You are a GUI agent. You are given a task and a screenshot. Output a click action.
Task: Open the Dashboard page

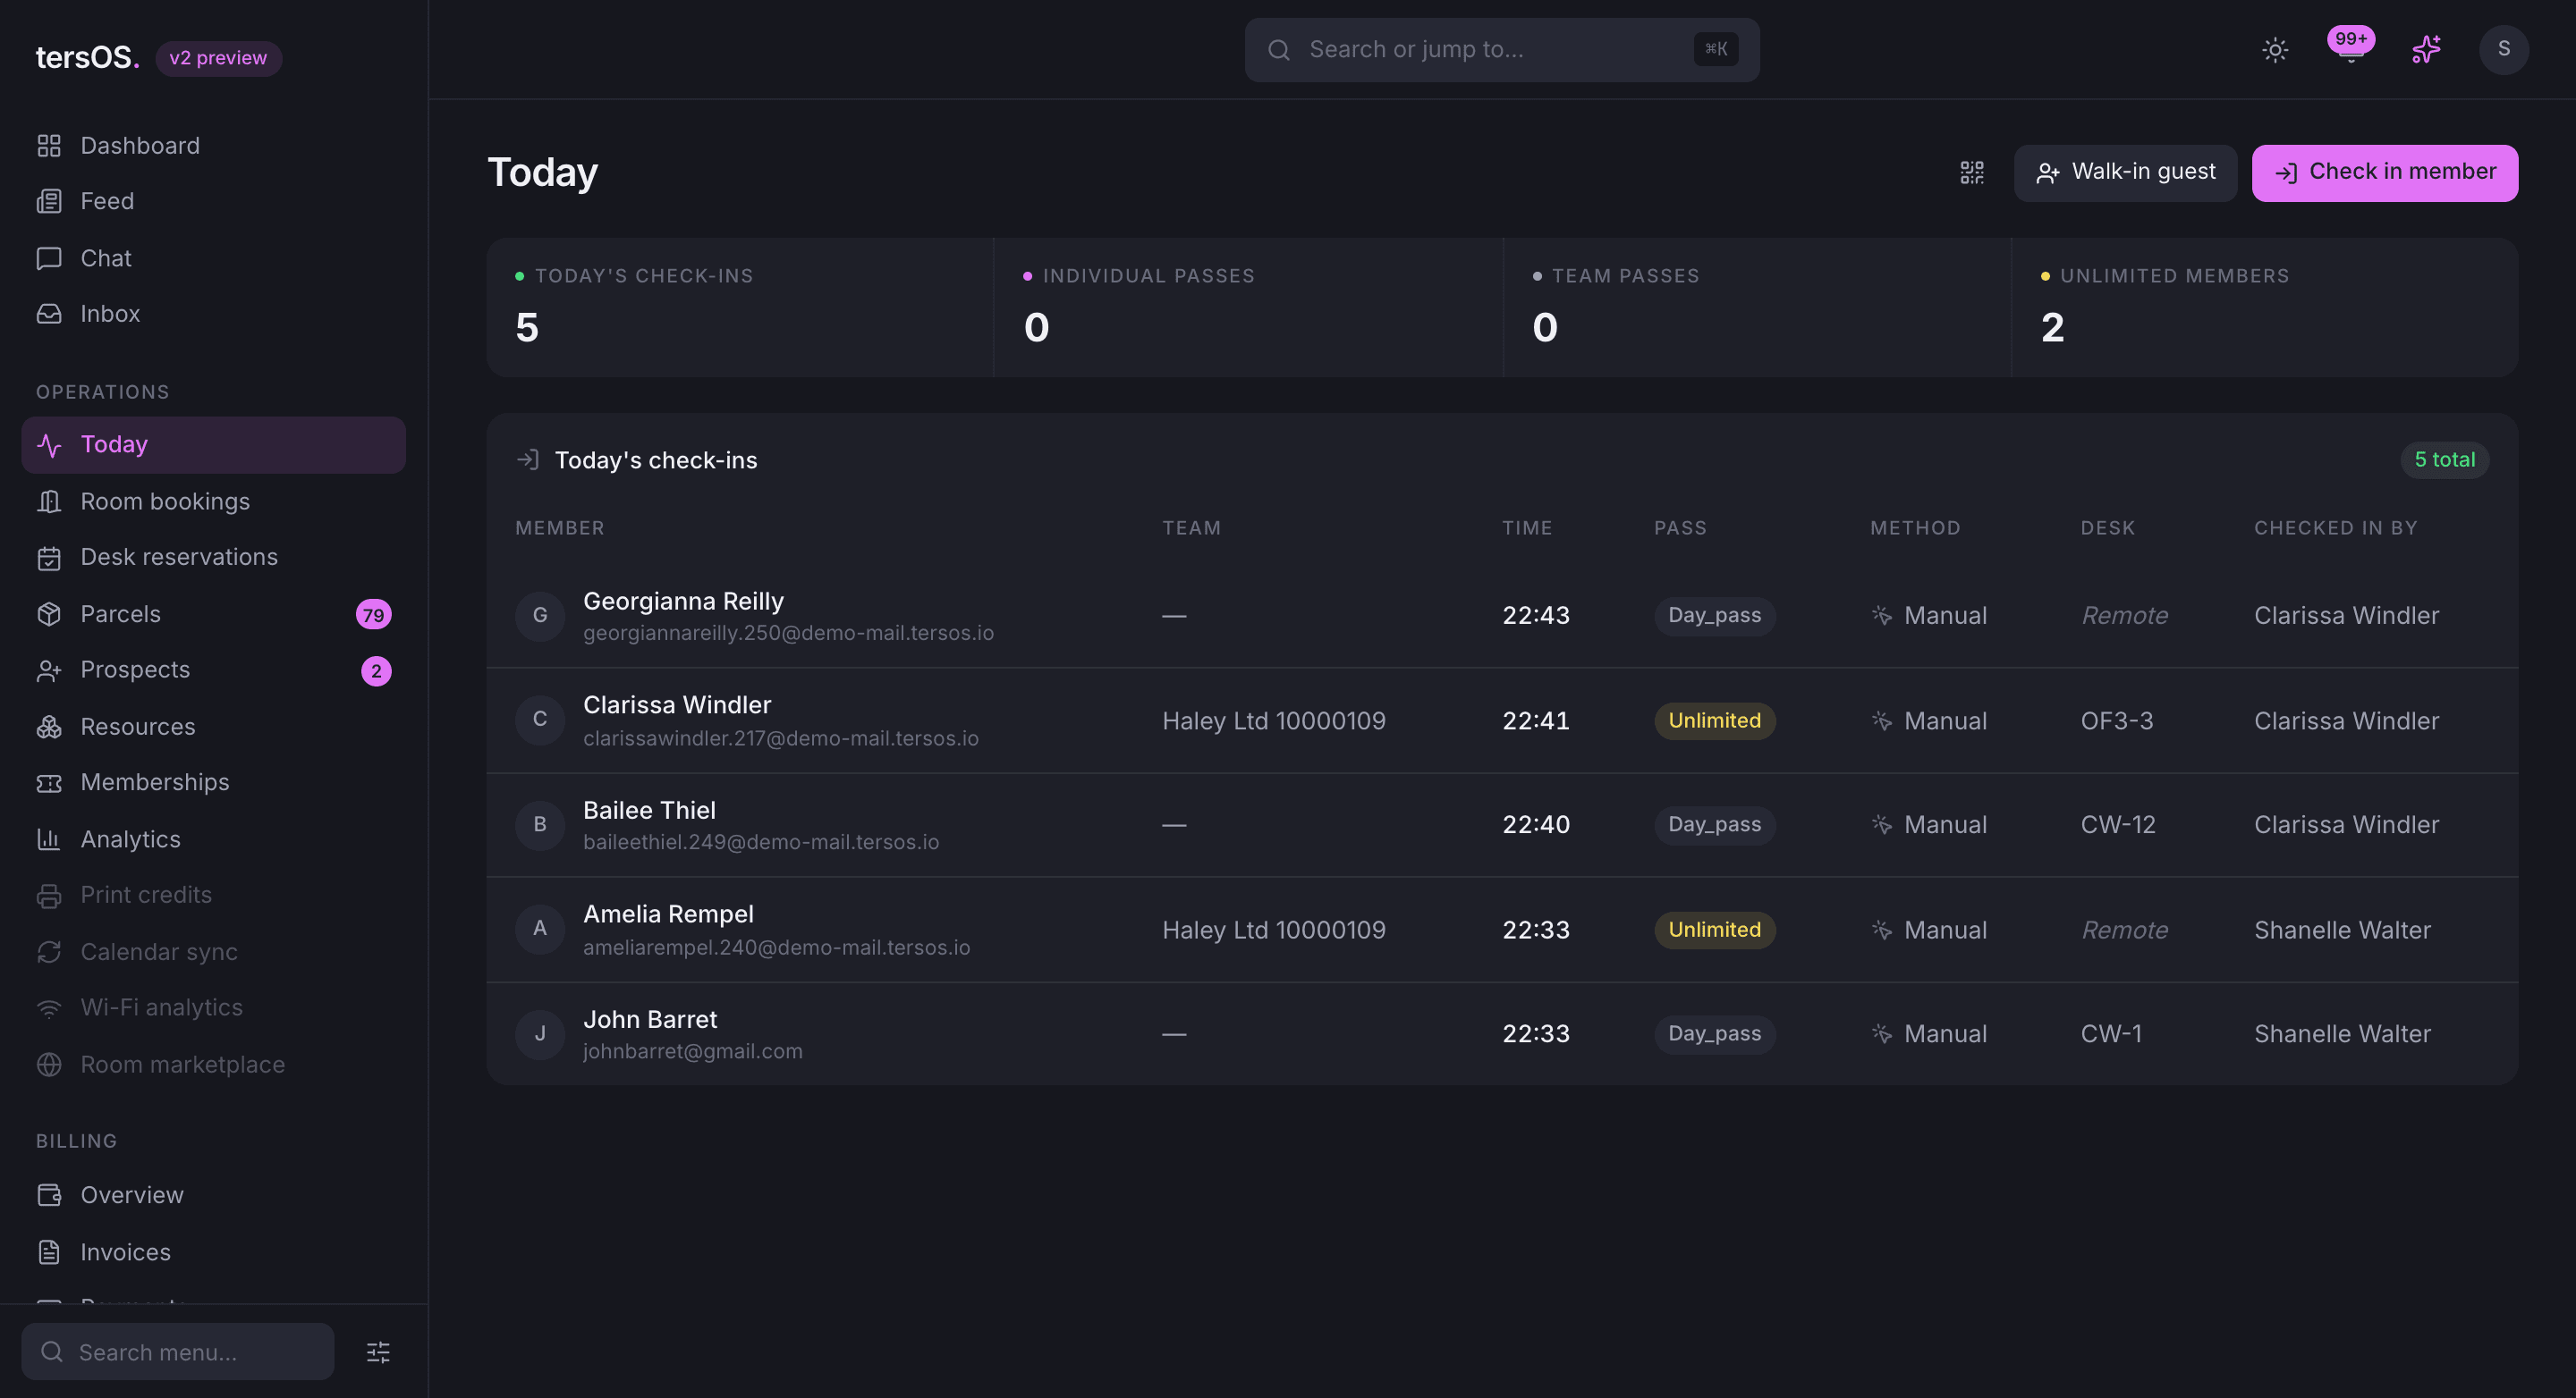tap(213, 146)
